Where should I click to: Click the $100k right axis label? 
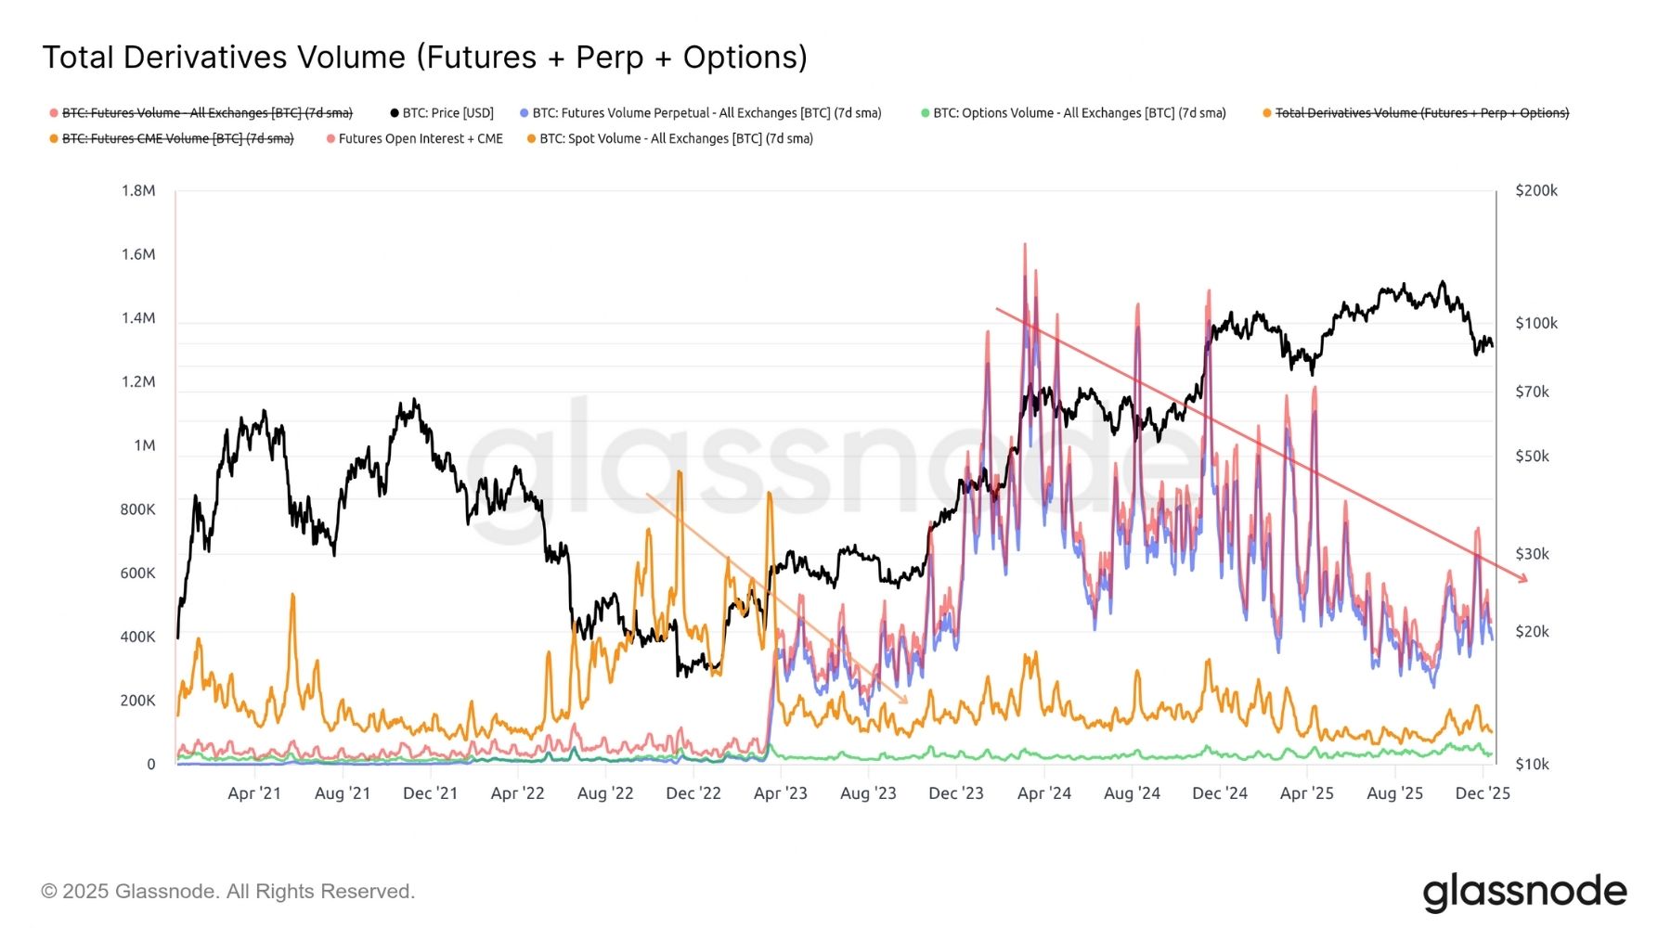[1536, 323]
